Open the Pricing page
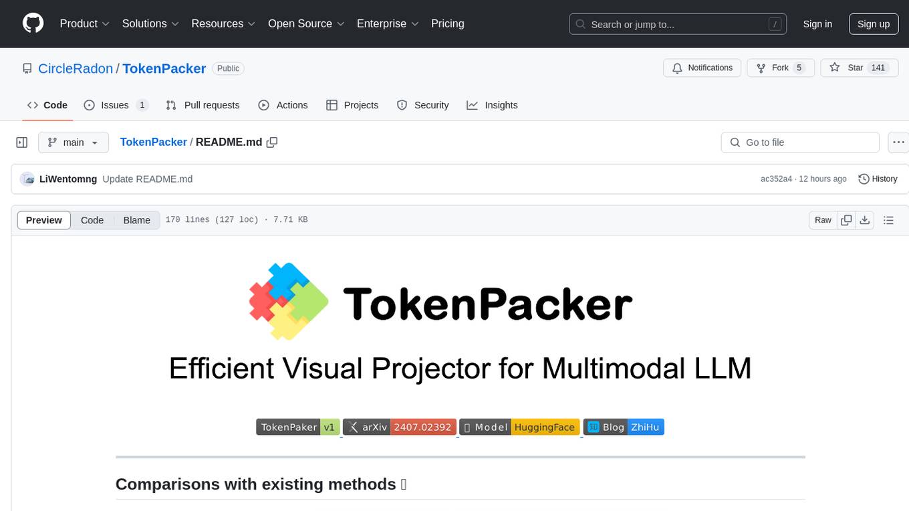Viewport: 909px width, 511px height. (448, 23)
